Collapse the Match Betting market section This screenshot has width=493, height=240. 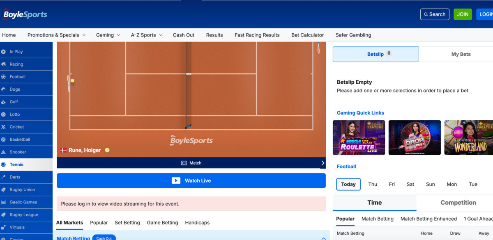tap(323, 238)
